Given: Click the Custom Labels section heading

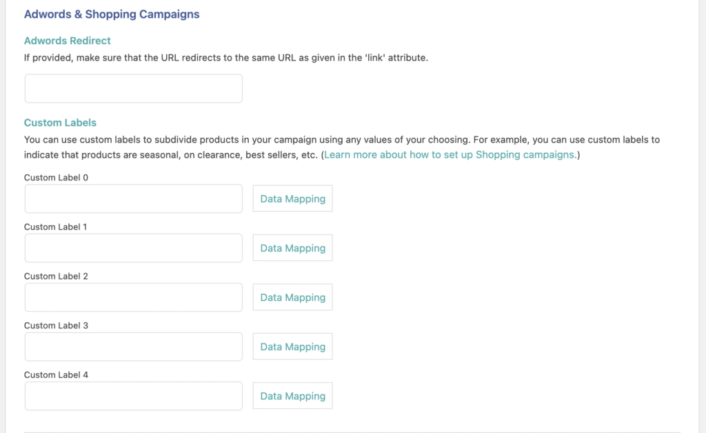Looking at the screenshot, I should (60, 123).
